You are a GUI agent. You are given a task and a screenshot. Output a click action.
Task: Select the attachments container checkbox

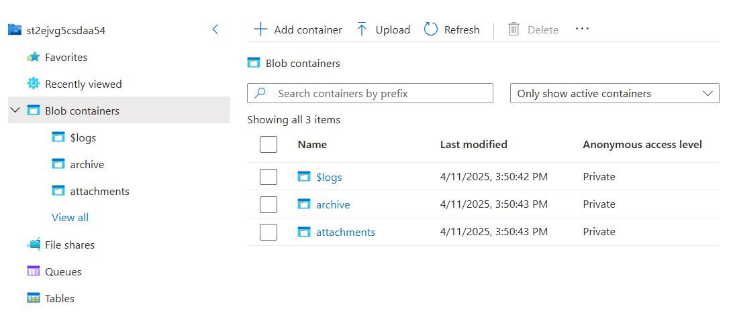point(269,232)
